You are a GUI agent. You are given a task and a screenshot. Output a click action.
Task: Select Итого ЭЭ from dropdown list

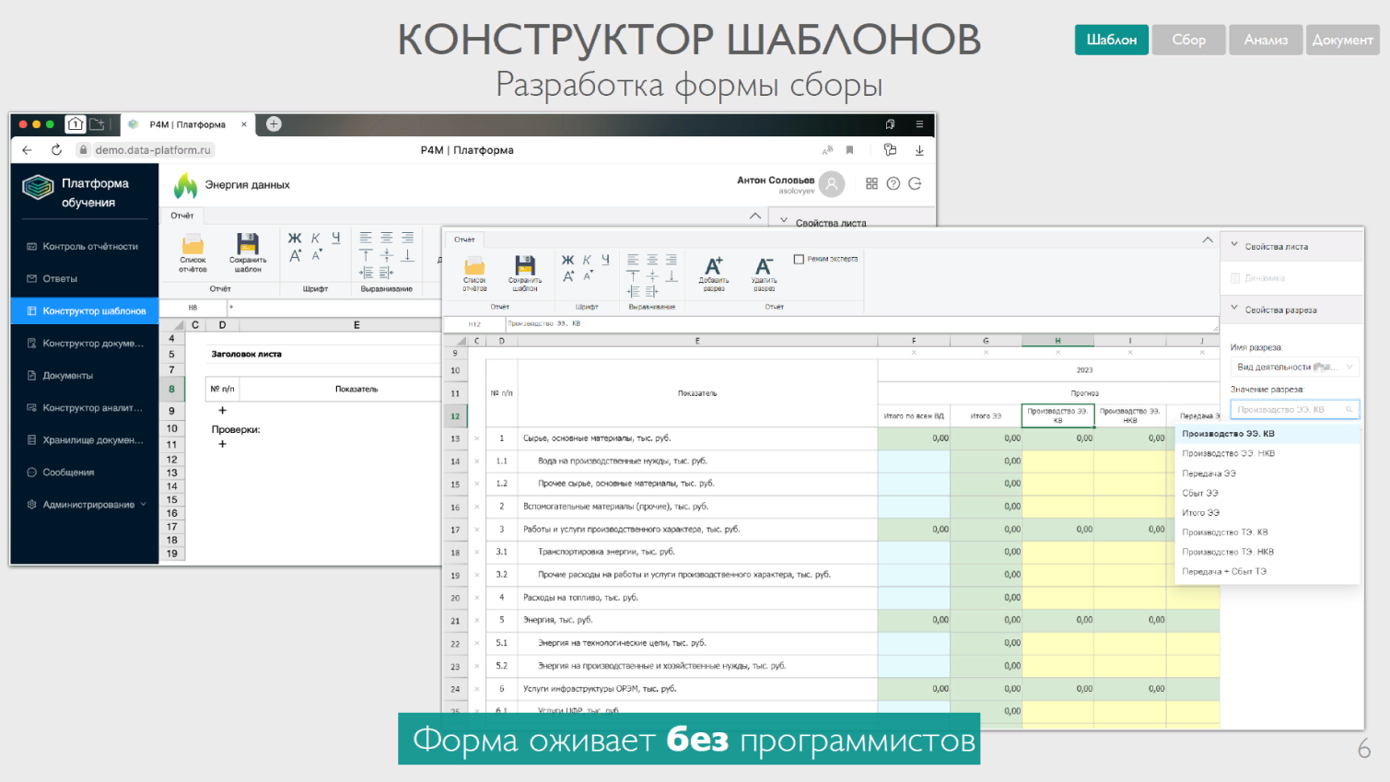point(1267,512)
